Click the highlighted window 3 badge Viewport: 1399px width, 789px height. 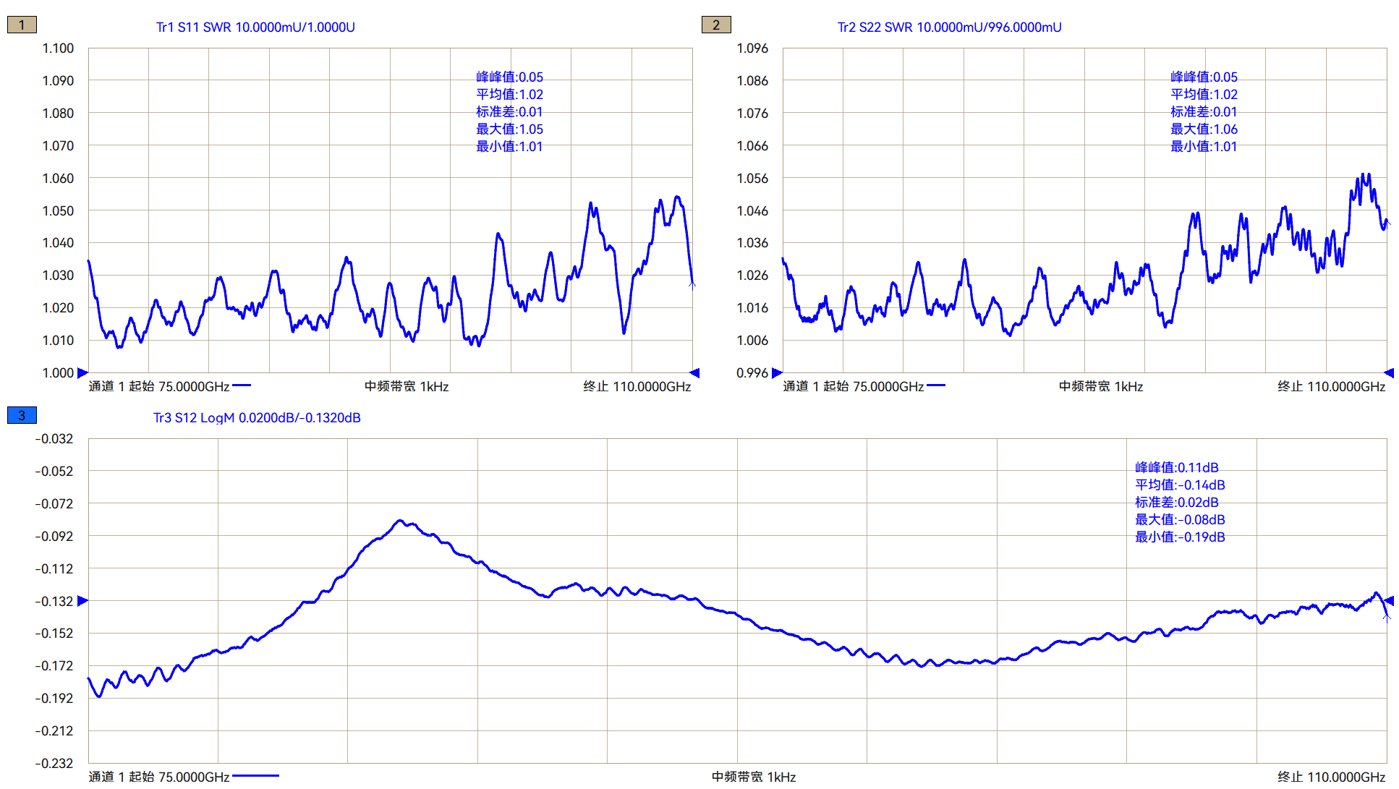coord(22,416)
